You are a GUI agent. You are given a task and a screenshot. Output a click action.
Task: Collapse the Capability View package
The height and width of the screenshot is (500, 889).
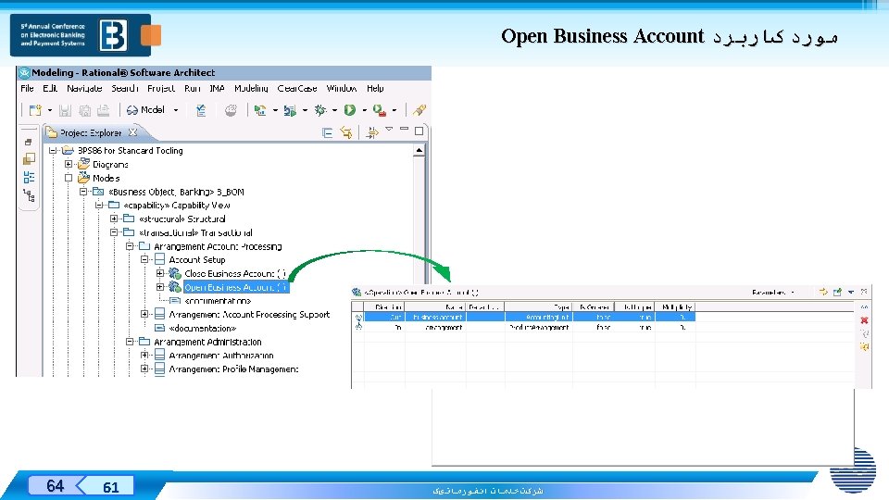[x=99, y=205]
